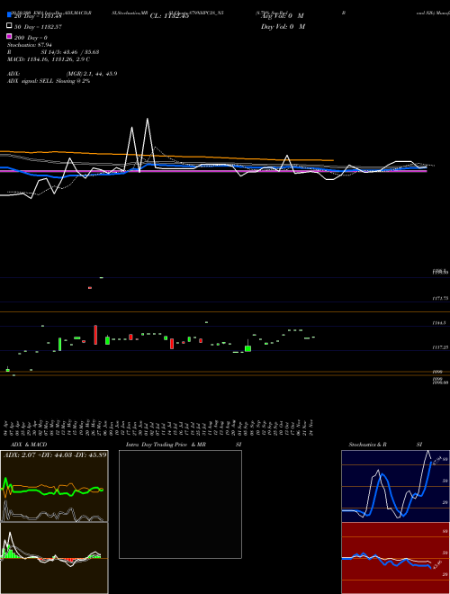Screen dimensions: 450x594
Task: Open the ADX line chart panel
Action: (x=54, y=486)
